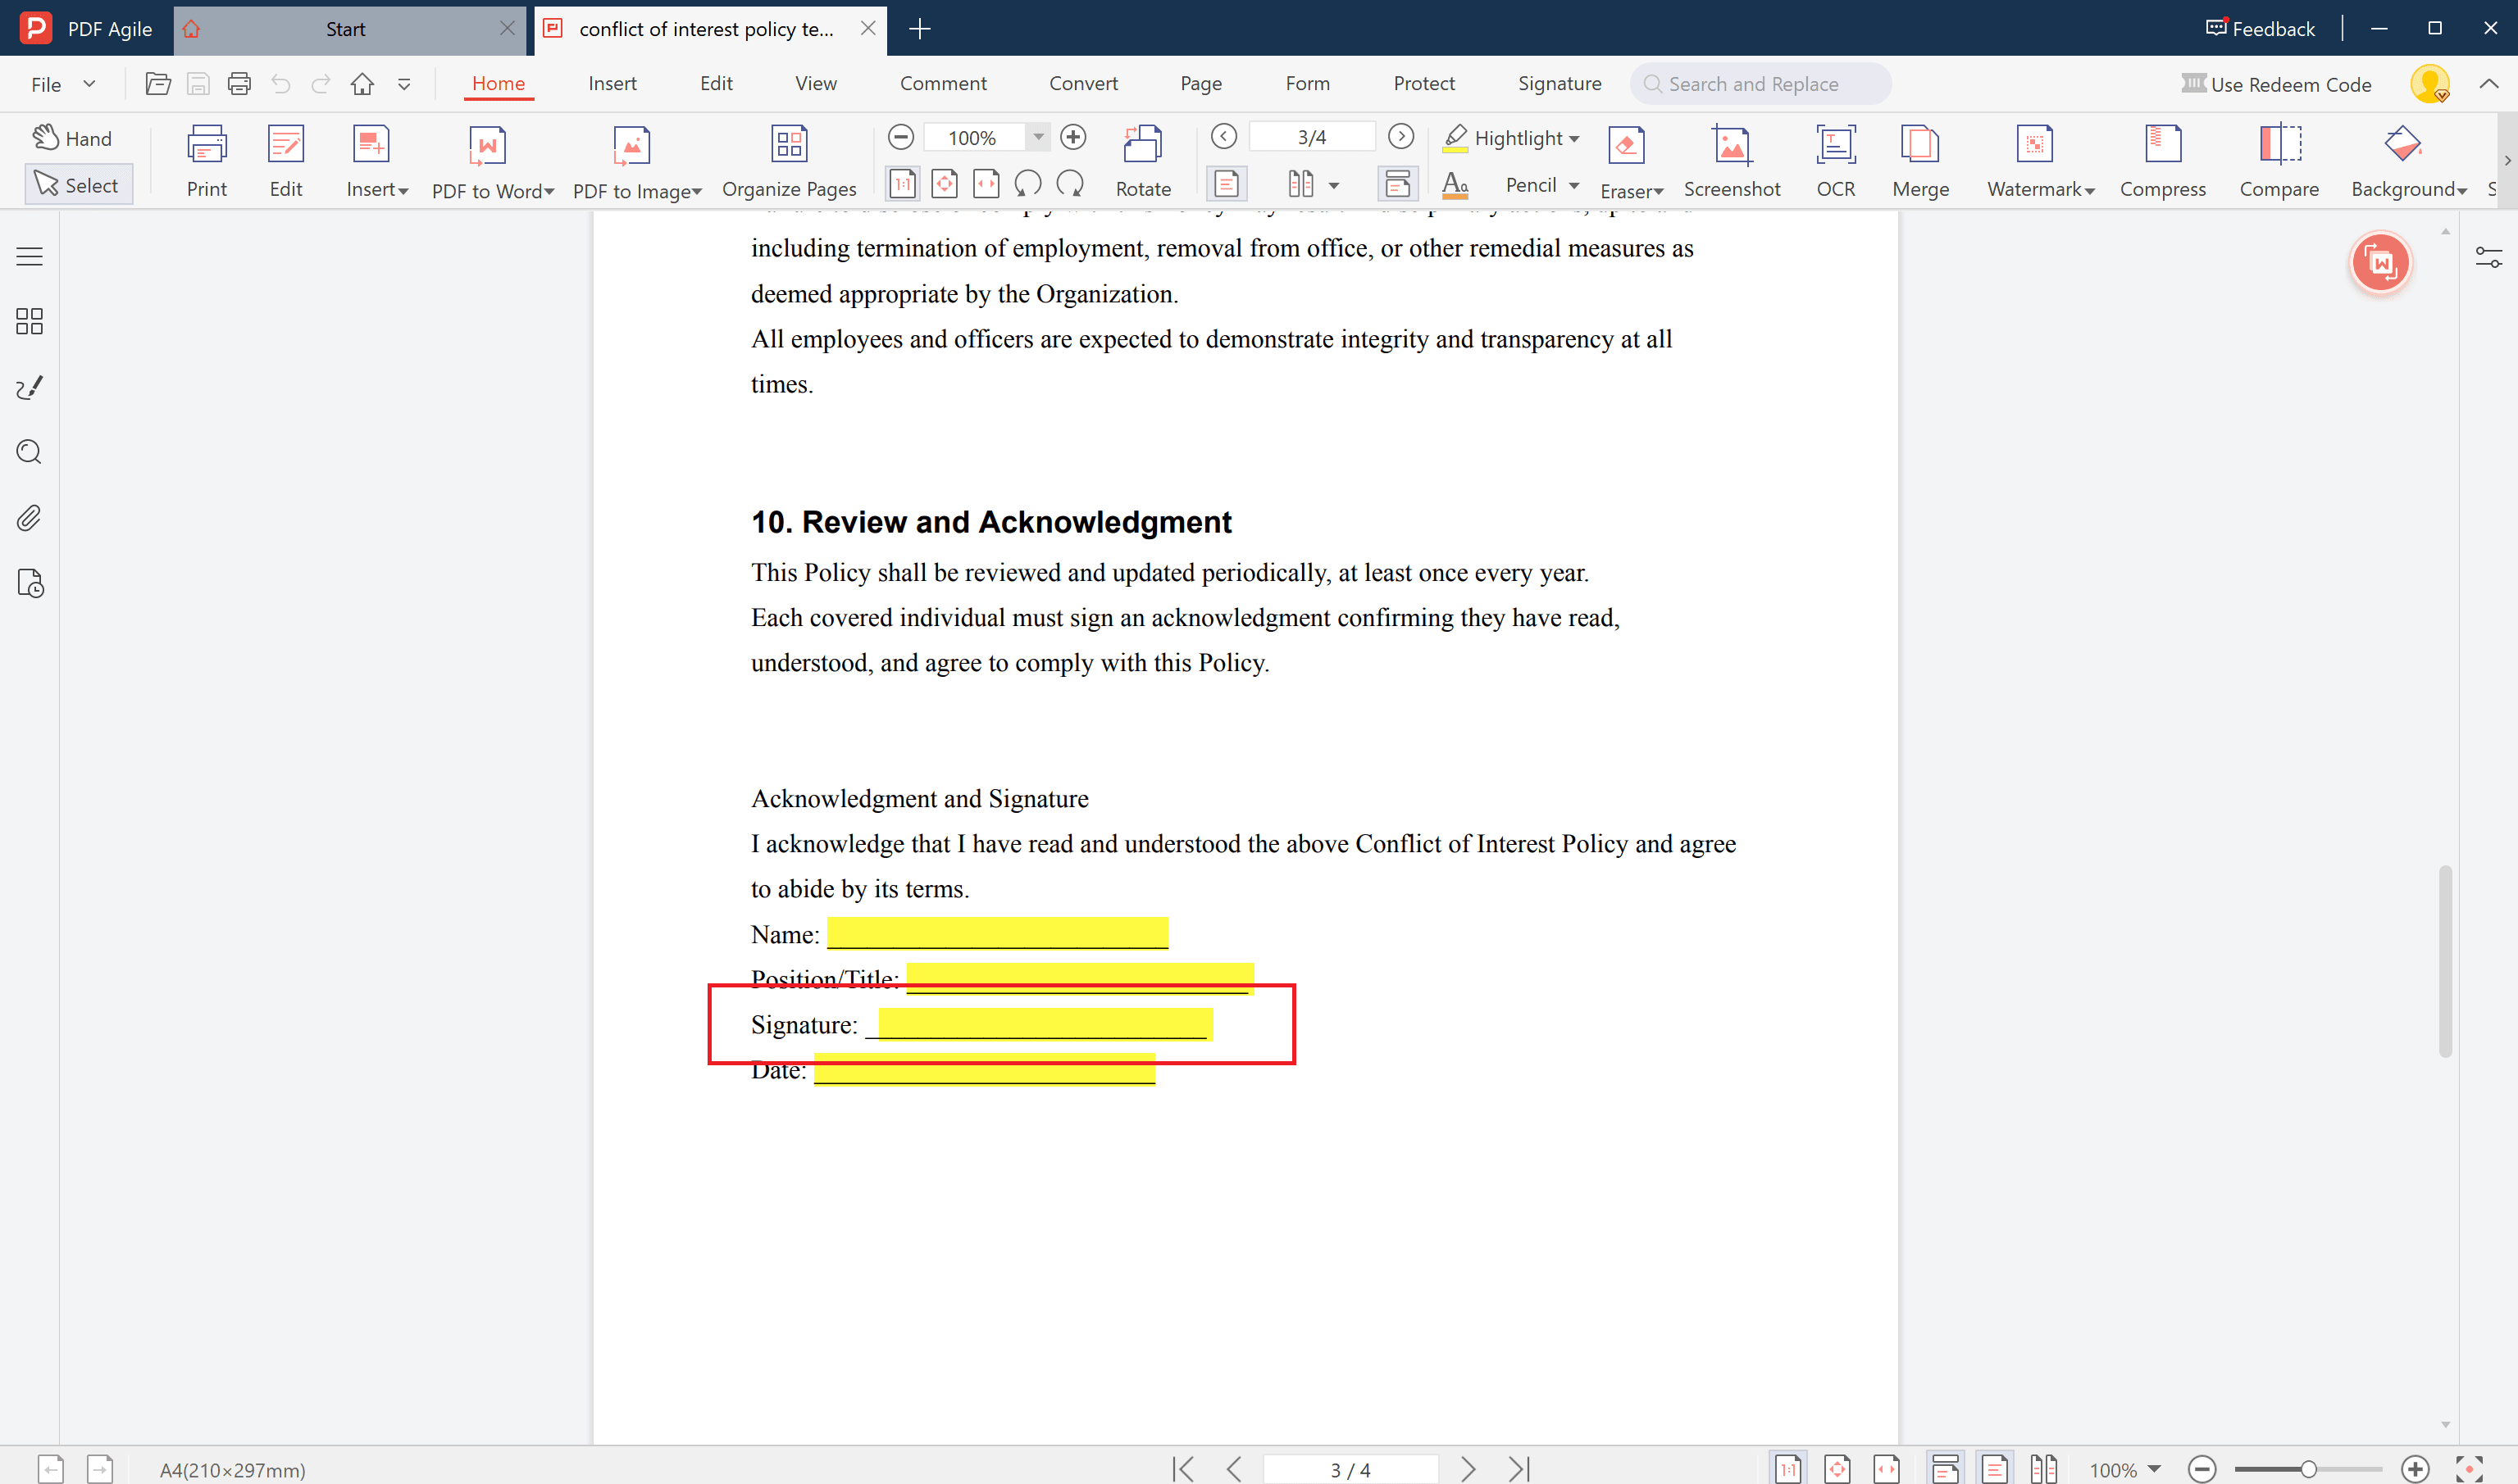
Task: Switch to Hand tool mode
Action: point(73,138)
